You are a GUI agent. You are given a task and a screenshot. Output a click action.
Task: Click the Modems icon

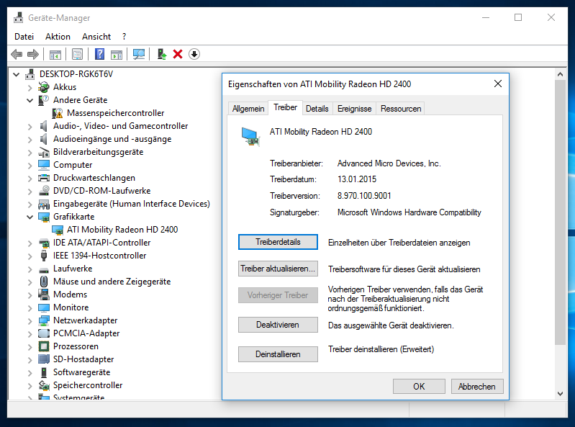point(44,295)
